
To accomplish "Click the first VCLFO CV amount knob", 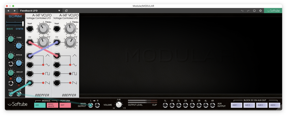I will point(43,42).
